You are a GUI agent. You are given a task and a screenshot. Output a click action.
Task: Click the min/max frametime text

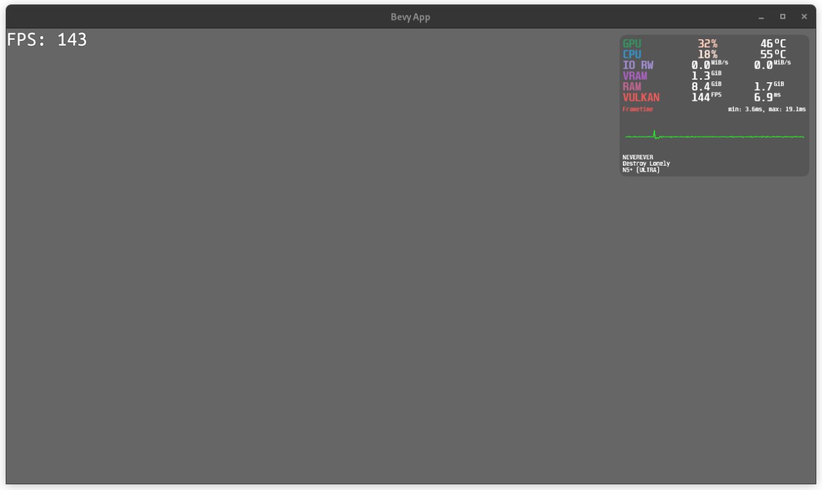767,109
